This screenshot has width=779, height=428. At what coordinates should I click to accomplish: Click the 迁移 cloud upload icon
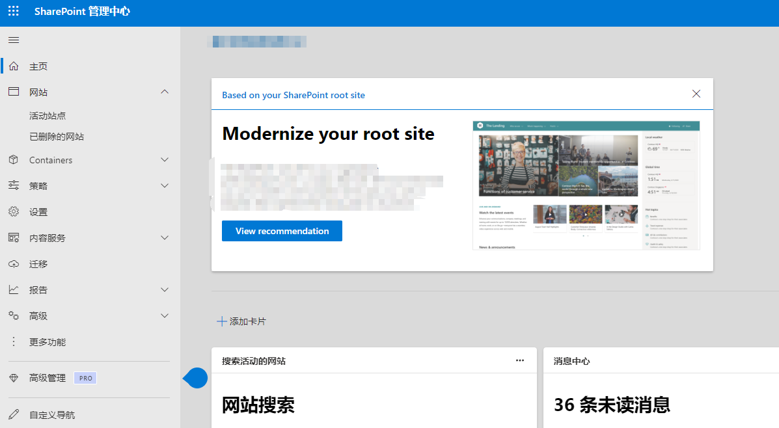[14, 264]
